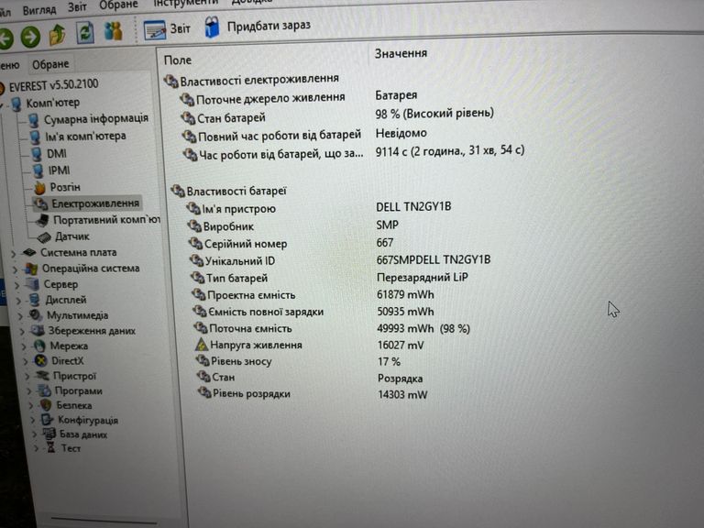
Task: Click the users icon in toolbar
Action: pos(113,31)
